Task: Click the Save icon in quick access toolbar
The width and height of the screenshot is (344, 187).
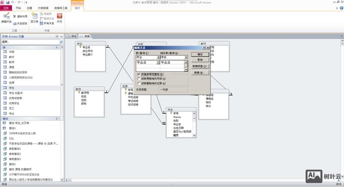Action: tap(8, 2)
